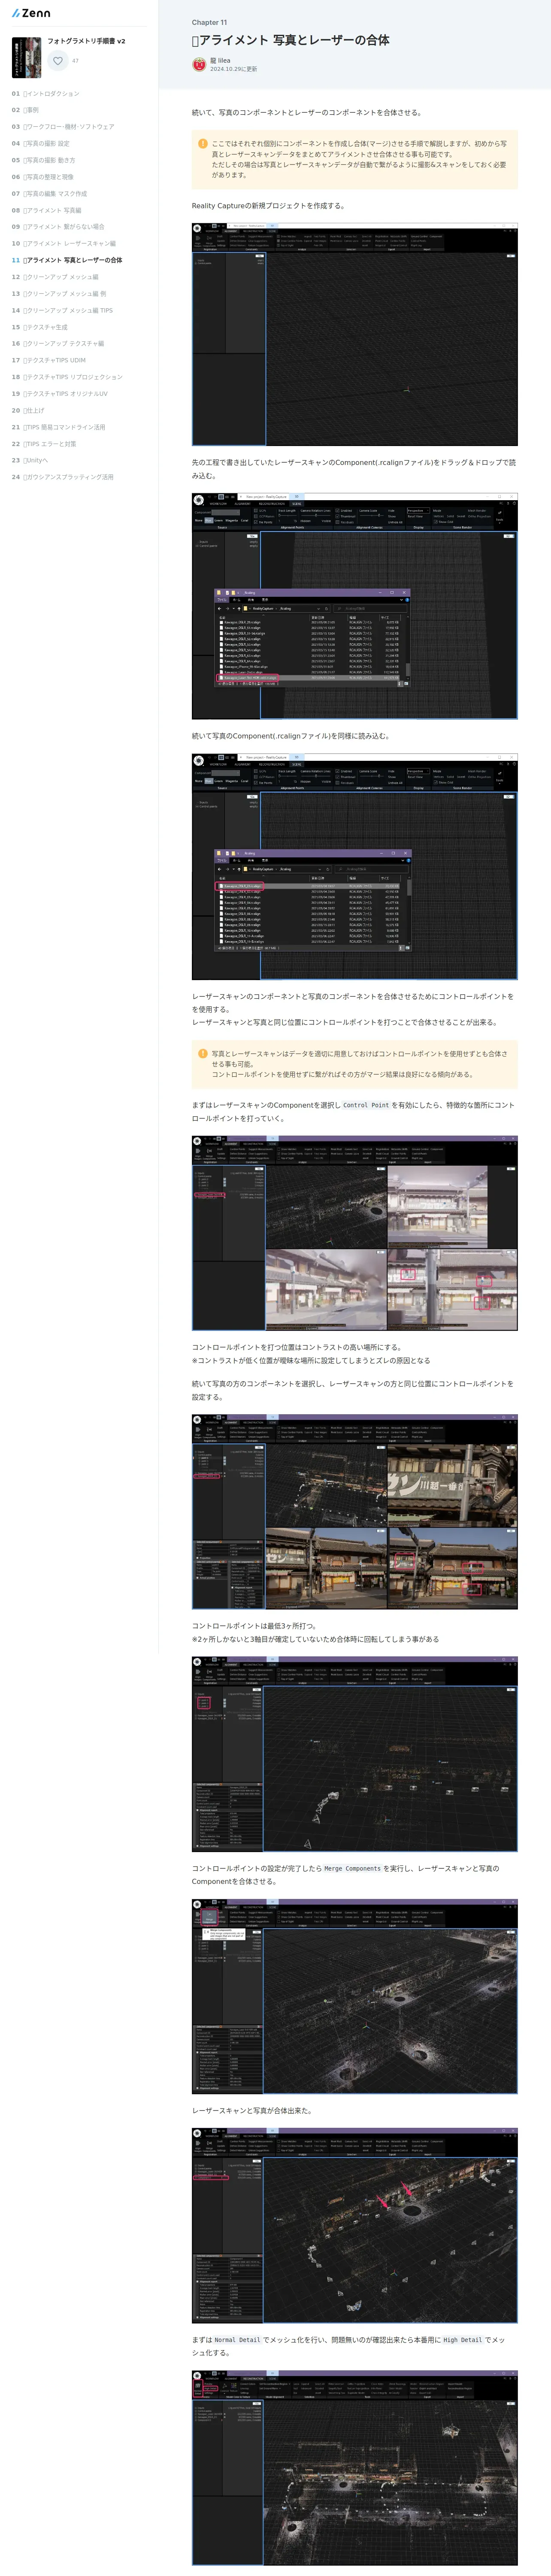
Task: Click the inline code High Detail
Action: point(463,2340)
